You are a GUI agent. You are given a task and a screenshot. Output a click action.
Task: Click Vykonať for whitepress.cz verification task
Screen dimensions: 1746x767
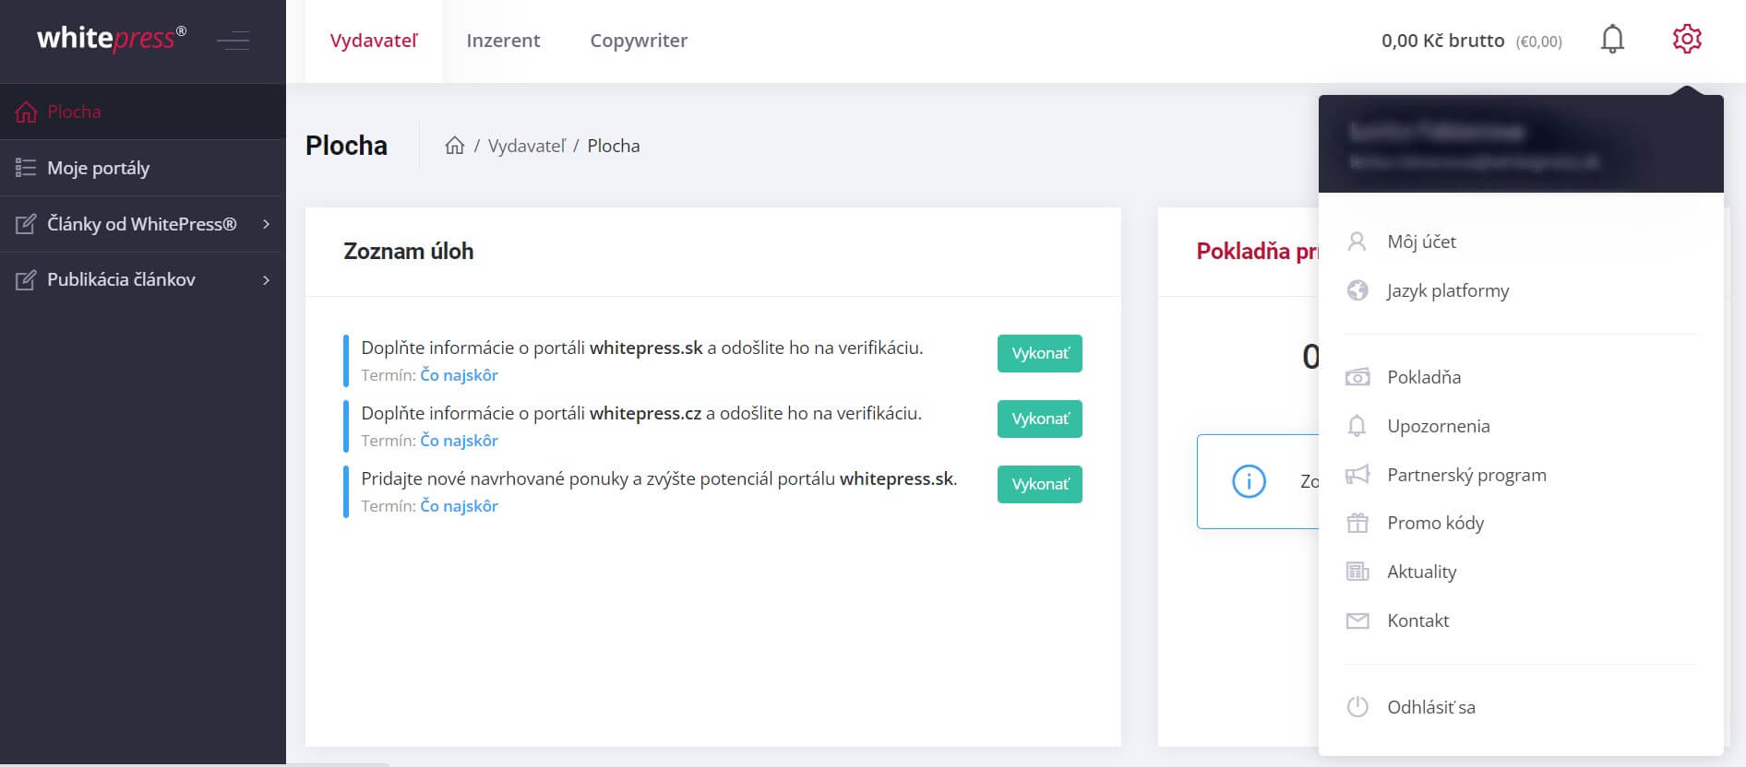tap(1040, 419)
